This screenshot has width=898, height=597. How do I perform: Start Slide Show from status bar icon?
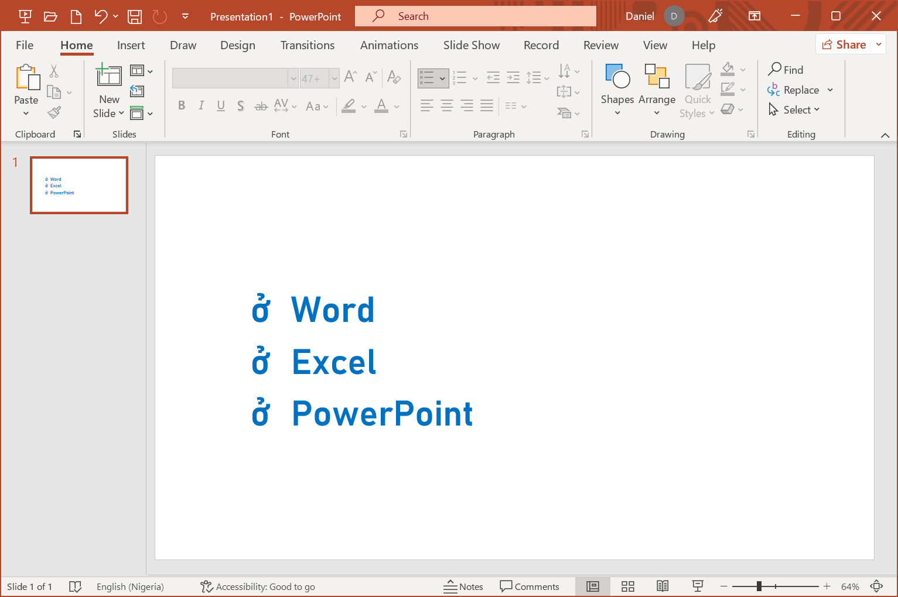[x=698, y=586]
